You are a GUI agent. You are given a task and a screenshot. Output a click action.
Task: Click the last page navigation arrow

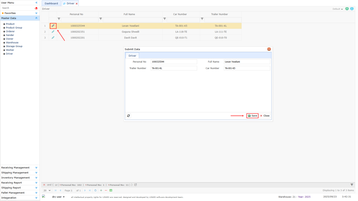pyautogui.click(x=89, y=190)
